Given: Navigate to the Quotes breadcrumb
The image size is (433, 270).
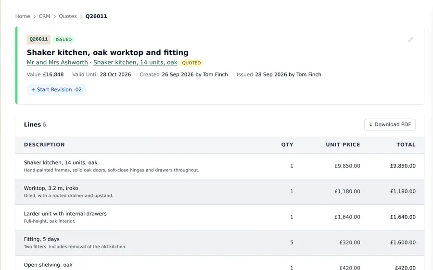Looking at the screenshot, I should point(68,16).
